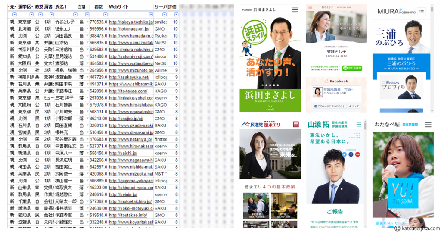Click the ご報告 heading on Yamazoe site

tap(335, 211)
